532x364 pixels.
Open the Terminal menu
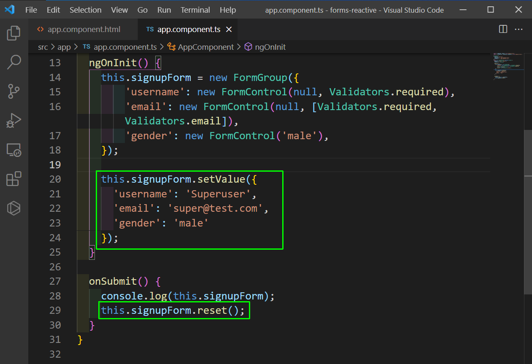click(x=195, y=10)
